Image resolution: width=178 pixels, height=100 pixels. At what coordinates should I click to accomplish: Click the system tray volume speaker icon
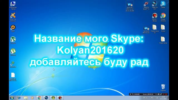tap(157, 98)
